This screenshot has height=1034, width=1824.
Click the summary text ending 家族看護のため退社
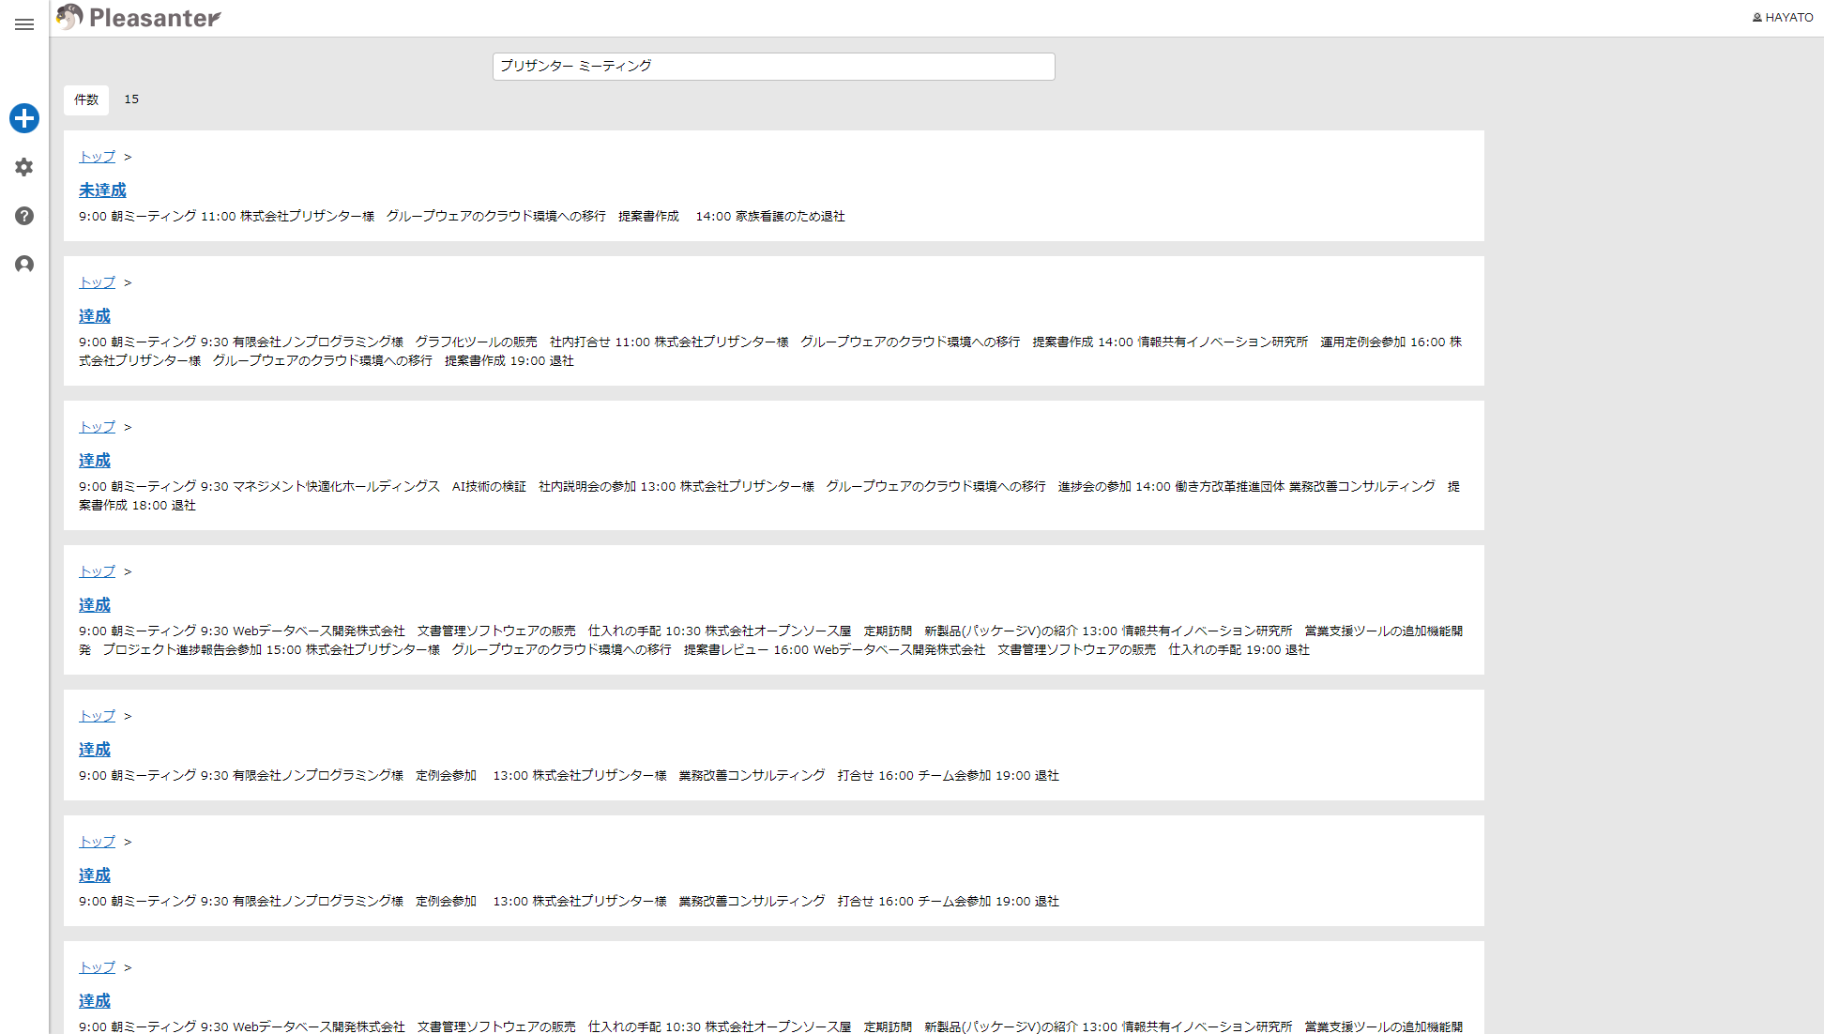tap(462, 217)
